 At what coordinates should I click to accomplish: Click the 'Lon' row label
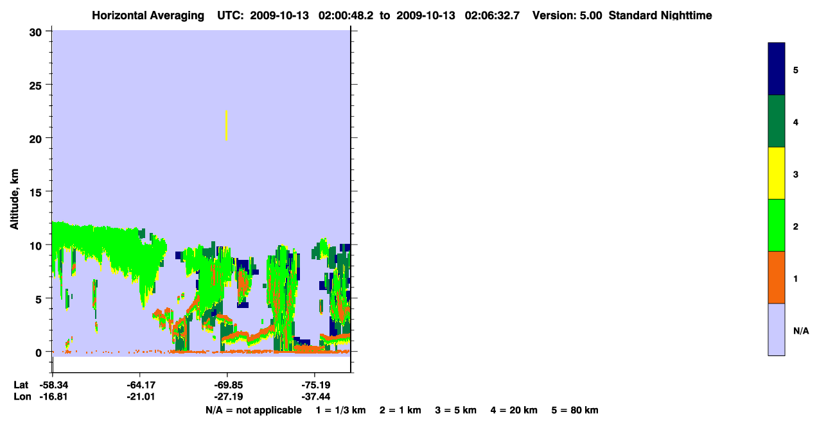click(21, 397)
